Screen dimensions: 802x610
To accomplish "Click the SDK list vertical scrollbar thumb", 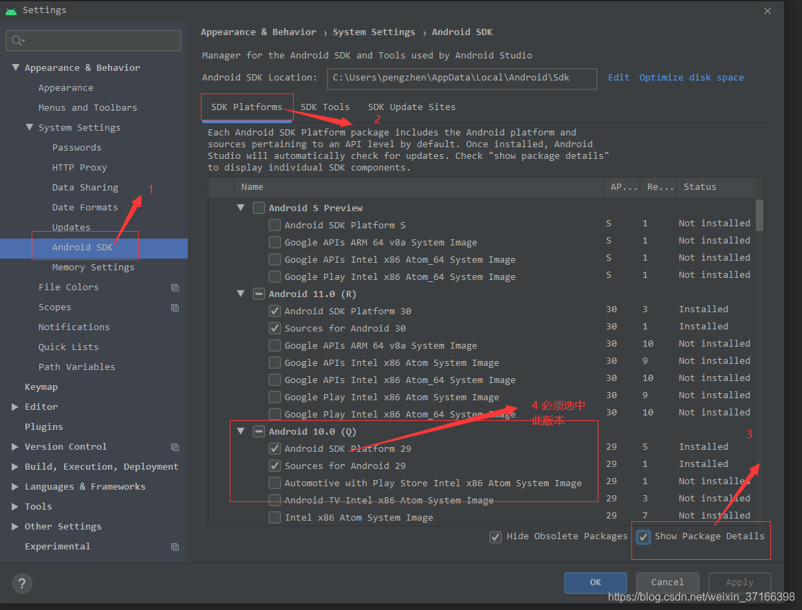I will point(759,215).
